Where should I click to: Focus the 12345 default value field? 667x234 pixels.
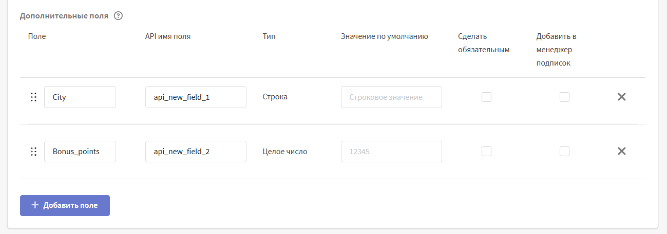pos(391,152)
